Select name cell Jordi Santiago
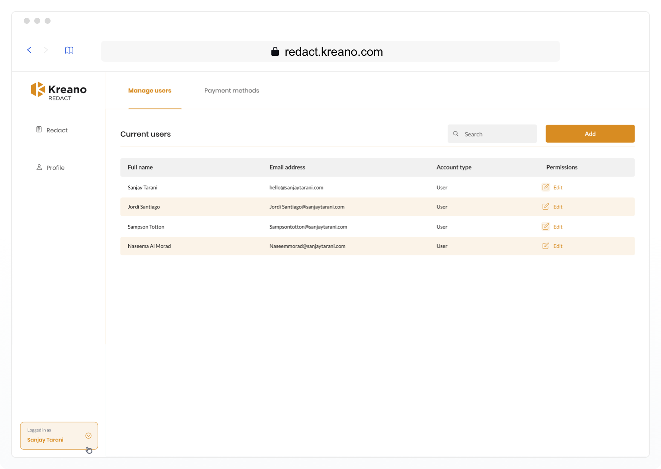661x469 pixels. [x=144, y=207]
